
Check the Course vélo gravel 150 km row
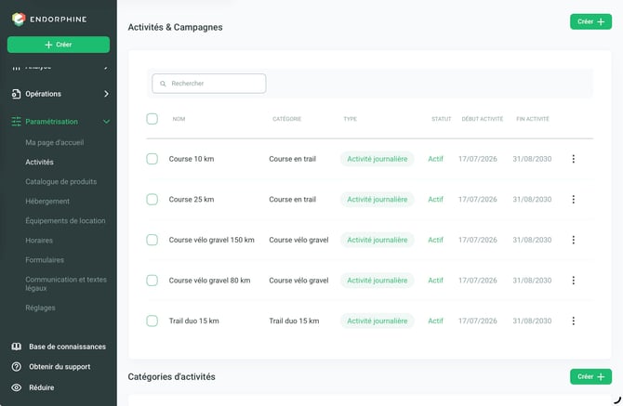tap(152, 240)
